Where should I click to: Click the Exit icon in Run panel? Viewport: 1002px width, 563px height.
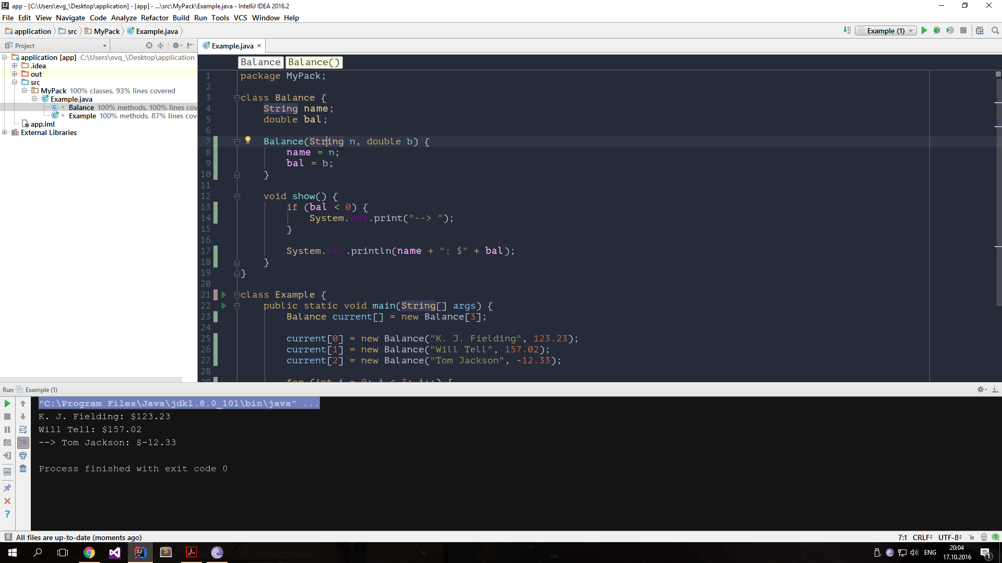click(x=7, y=456)
